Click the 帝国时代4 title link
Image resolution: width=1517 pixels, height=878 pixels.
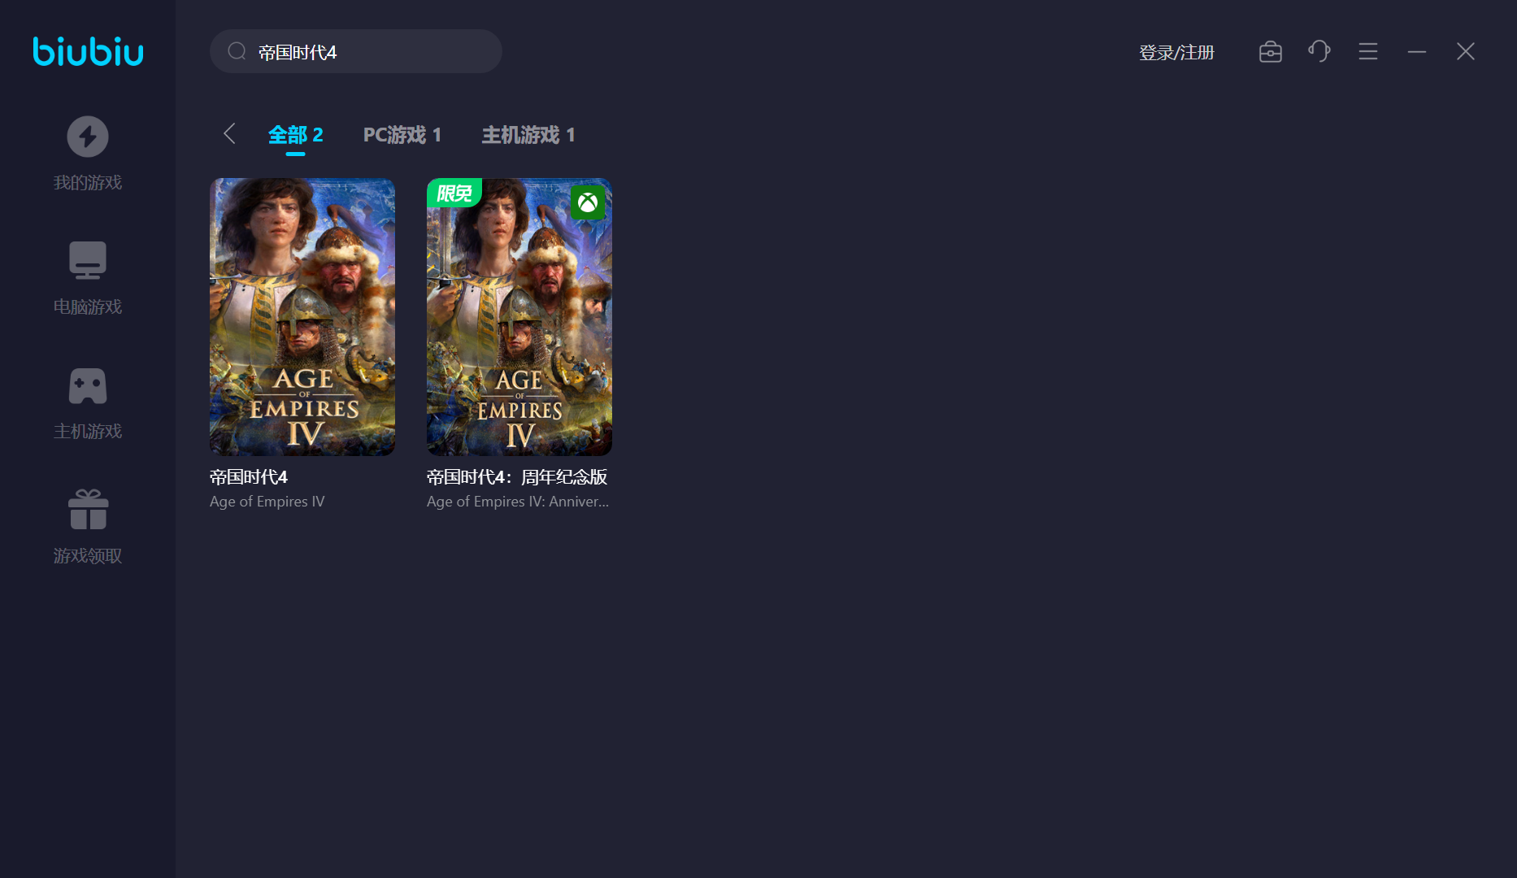[x=249, y=477]
